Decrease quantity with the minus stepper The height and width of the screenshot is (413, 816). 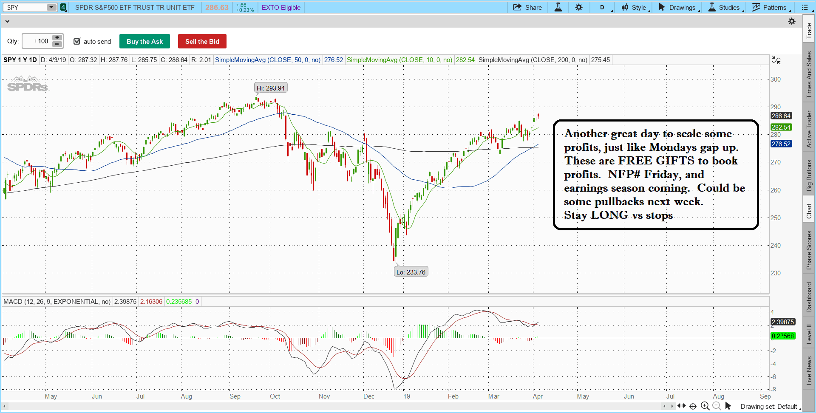57,44
